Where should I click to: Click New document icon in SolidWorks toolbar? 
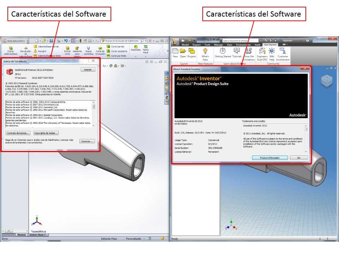[x=37, y=41]
